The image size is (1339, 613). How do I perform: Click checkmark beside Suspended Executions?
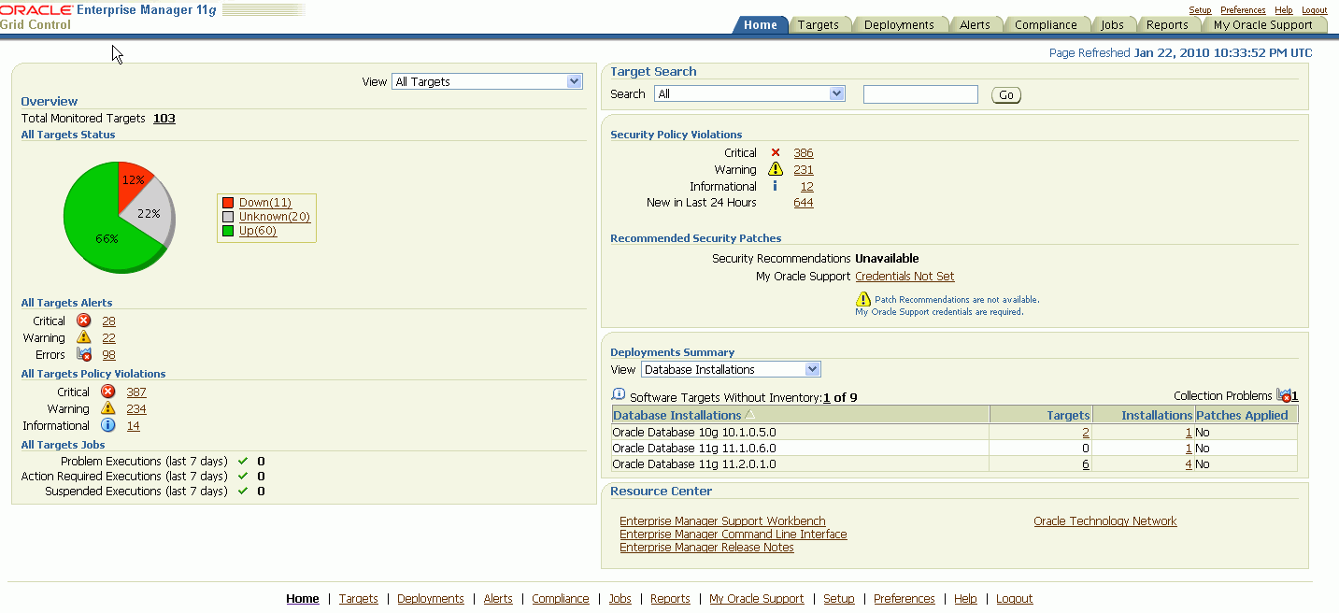(242, 491)
